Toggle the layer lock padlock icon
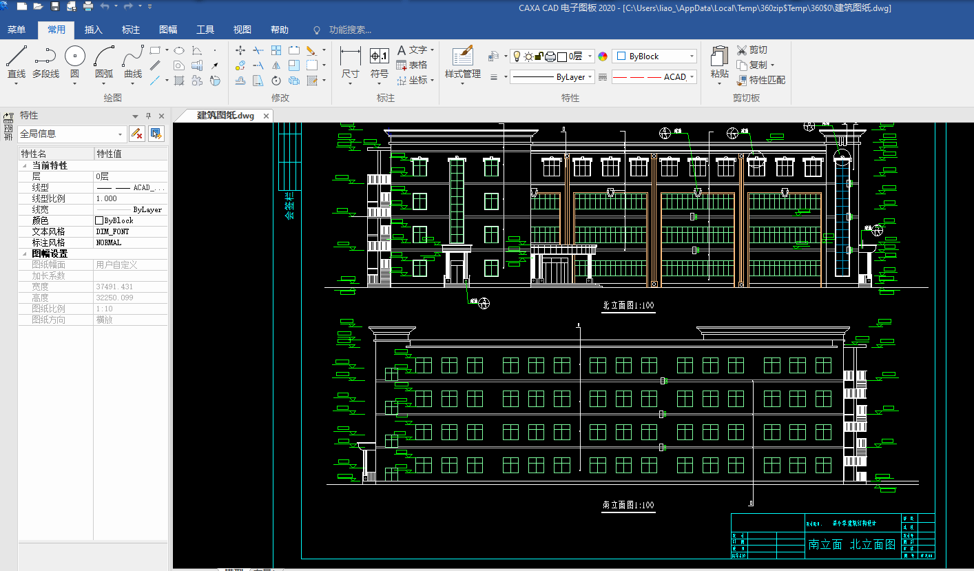The height and width of the screenshot is (571, 974). click(x=539, y=56)
